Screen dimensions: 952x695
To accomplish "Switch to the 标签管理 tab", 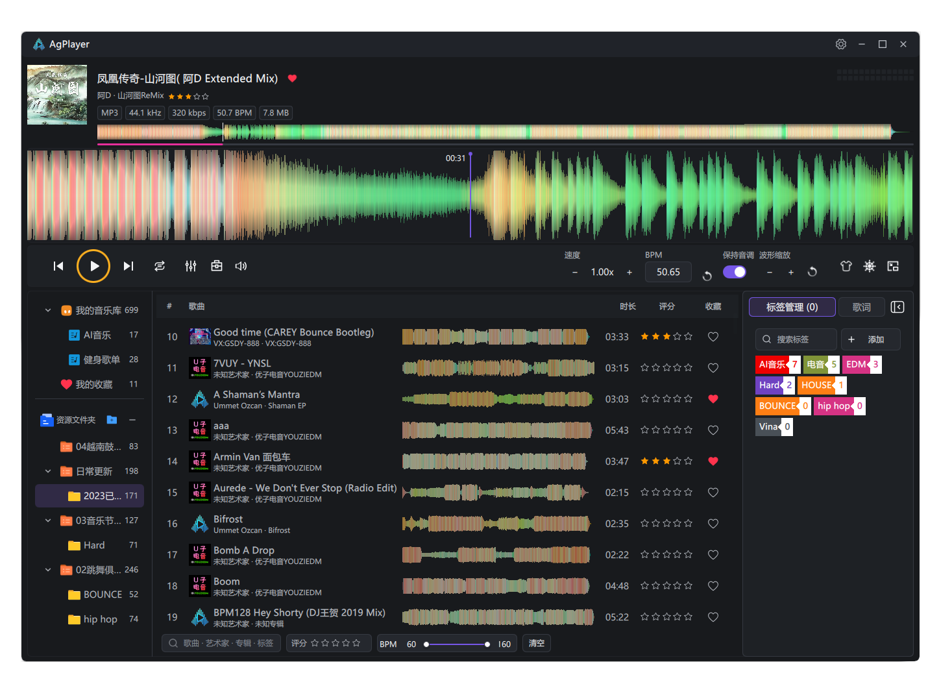I will [792, 307].
